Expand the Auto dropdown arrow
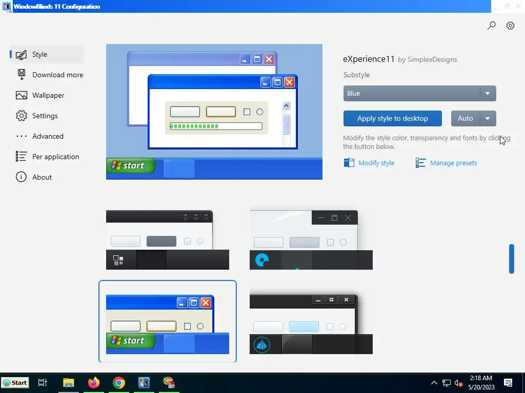 [488, 118]
